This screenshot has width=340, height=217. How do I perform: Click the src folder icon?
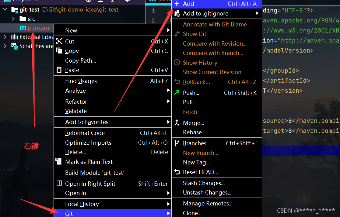(x=23, y=19)
